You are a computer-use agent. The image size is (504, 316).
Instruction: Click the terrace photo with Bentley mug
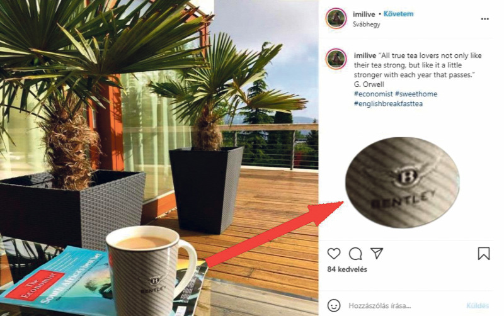[x=159, y=158]
